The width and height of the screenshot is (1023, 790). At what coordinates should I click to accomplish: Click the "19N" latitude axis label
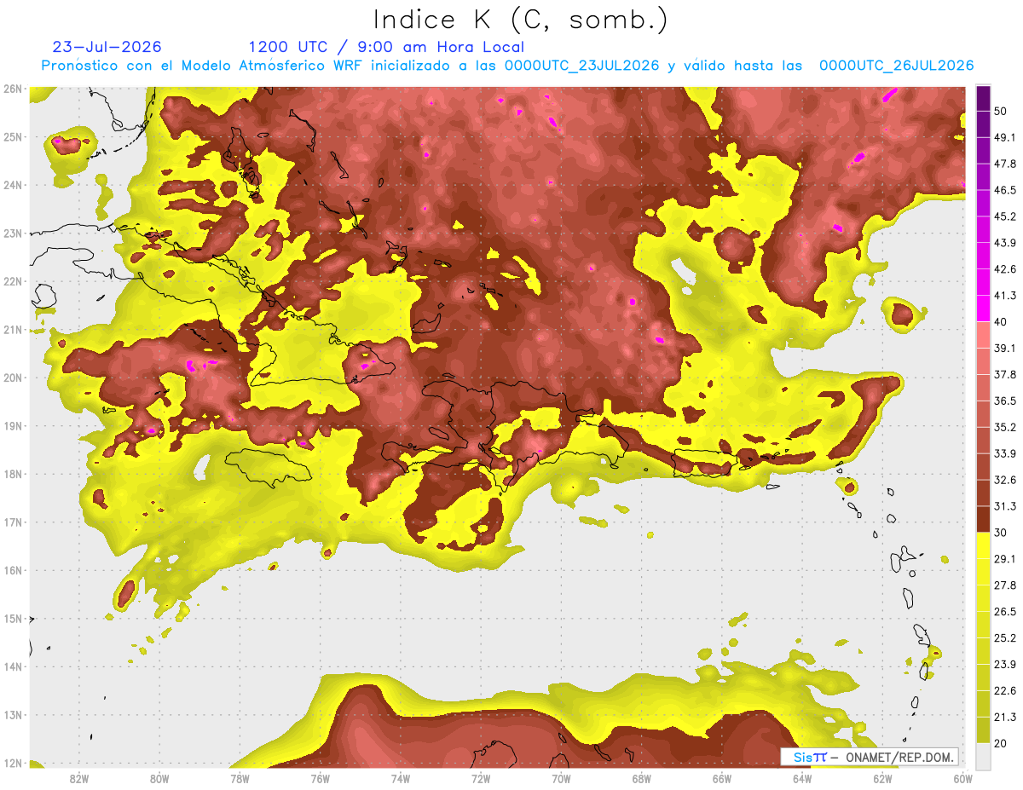(13, 426)
